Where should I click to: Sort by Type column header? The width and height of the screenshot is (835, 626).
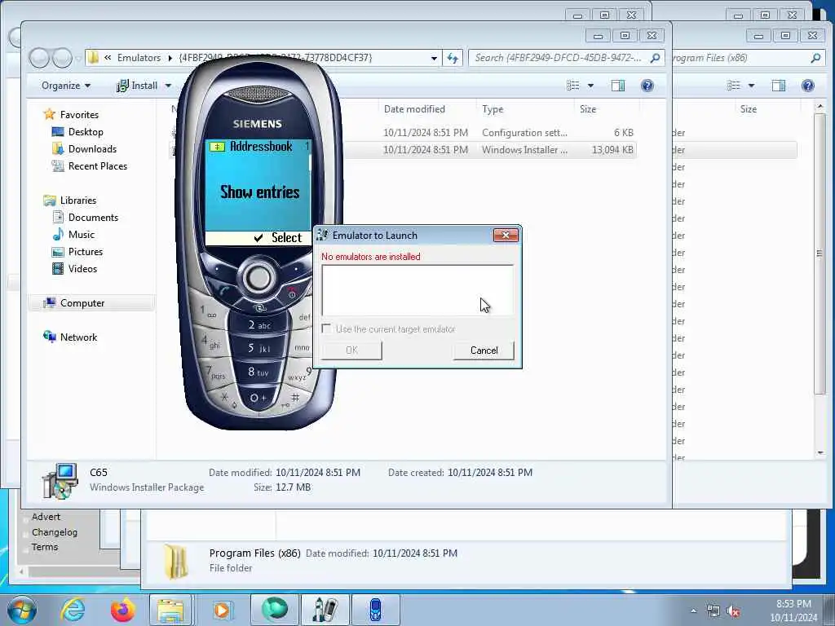(x=493, y=109)
